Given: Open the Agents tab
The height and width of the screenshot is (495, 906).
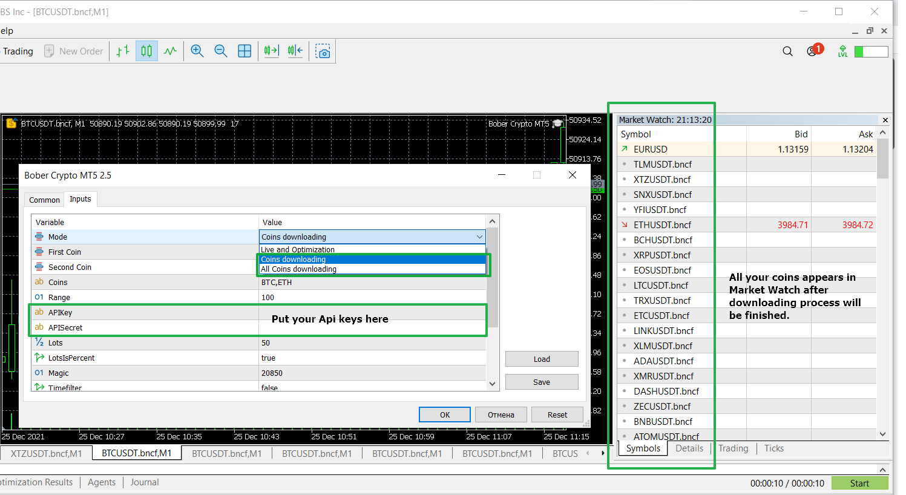Looking at the screenshot, I should 102,482.
